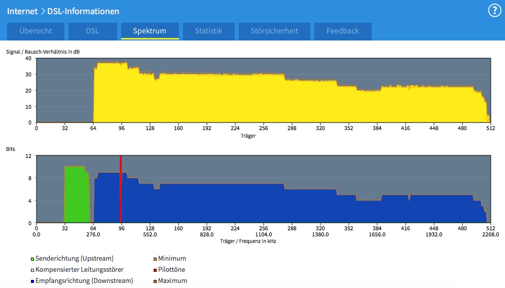505x288 pixels.
Task: Click the '1380.0' frequency value
Action: (x=320, y=235)
